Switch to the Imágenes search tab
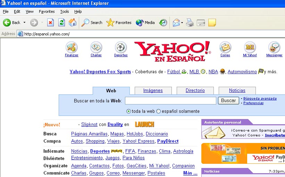 [x=153, y=91]
